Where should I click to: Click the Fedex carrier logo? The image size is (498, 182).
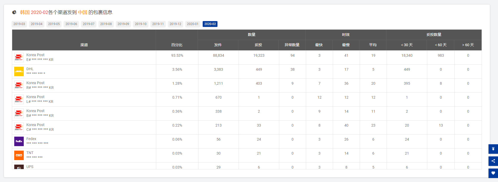pyautogui.click(x=19, y=141)
